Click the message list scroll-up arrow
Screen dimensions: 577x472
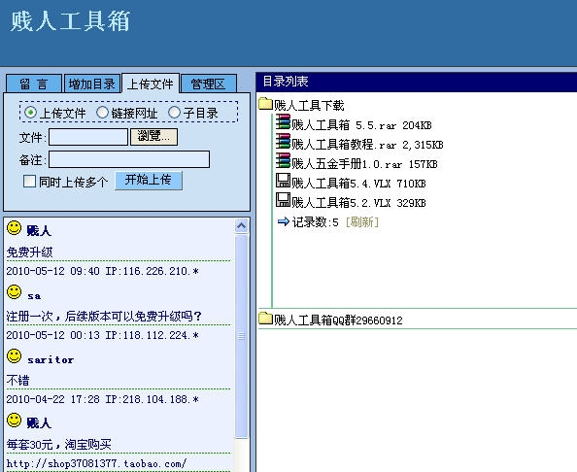[x=242, y=225]
